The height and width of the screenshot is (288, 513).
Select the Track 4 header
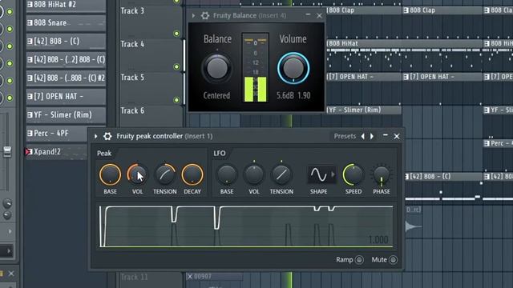point(151,55)
